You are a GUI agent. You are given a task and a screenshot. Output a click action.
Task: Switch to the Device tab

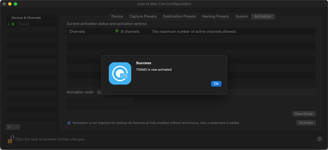(x=117, y=17)
